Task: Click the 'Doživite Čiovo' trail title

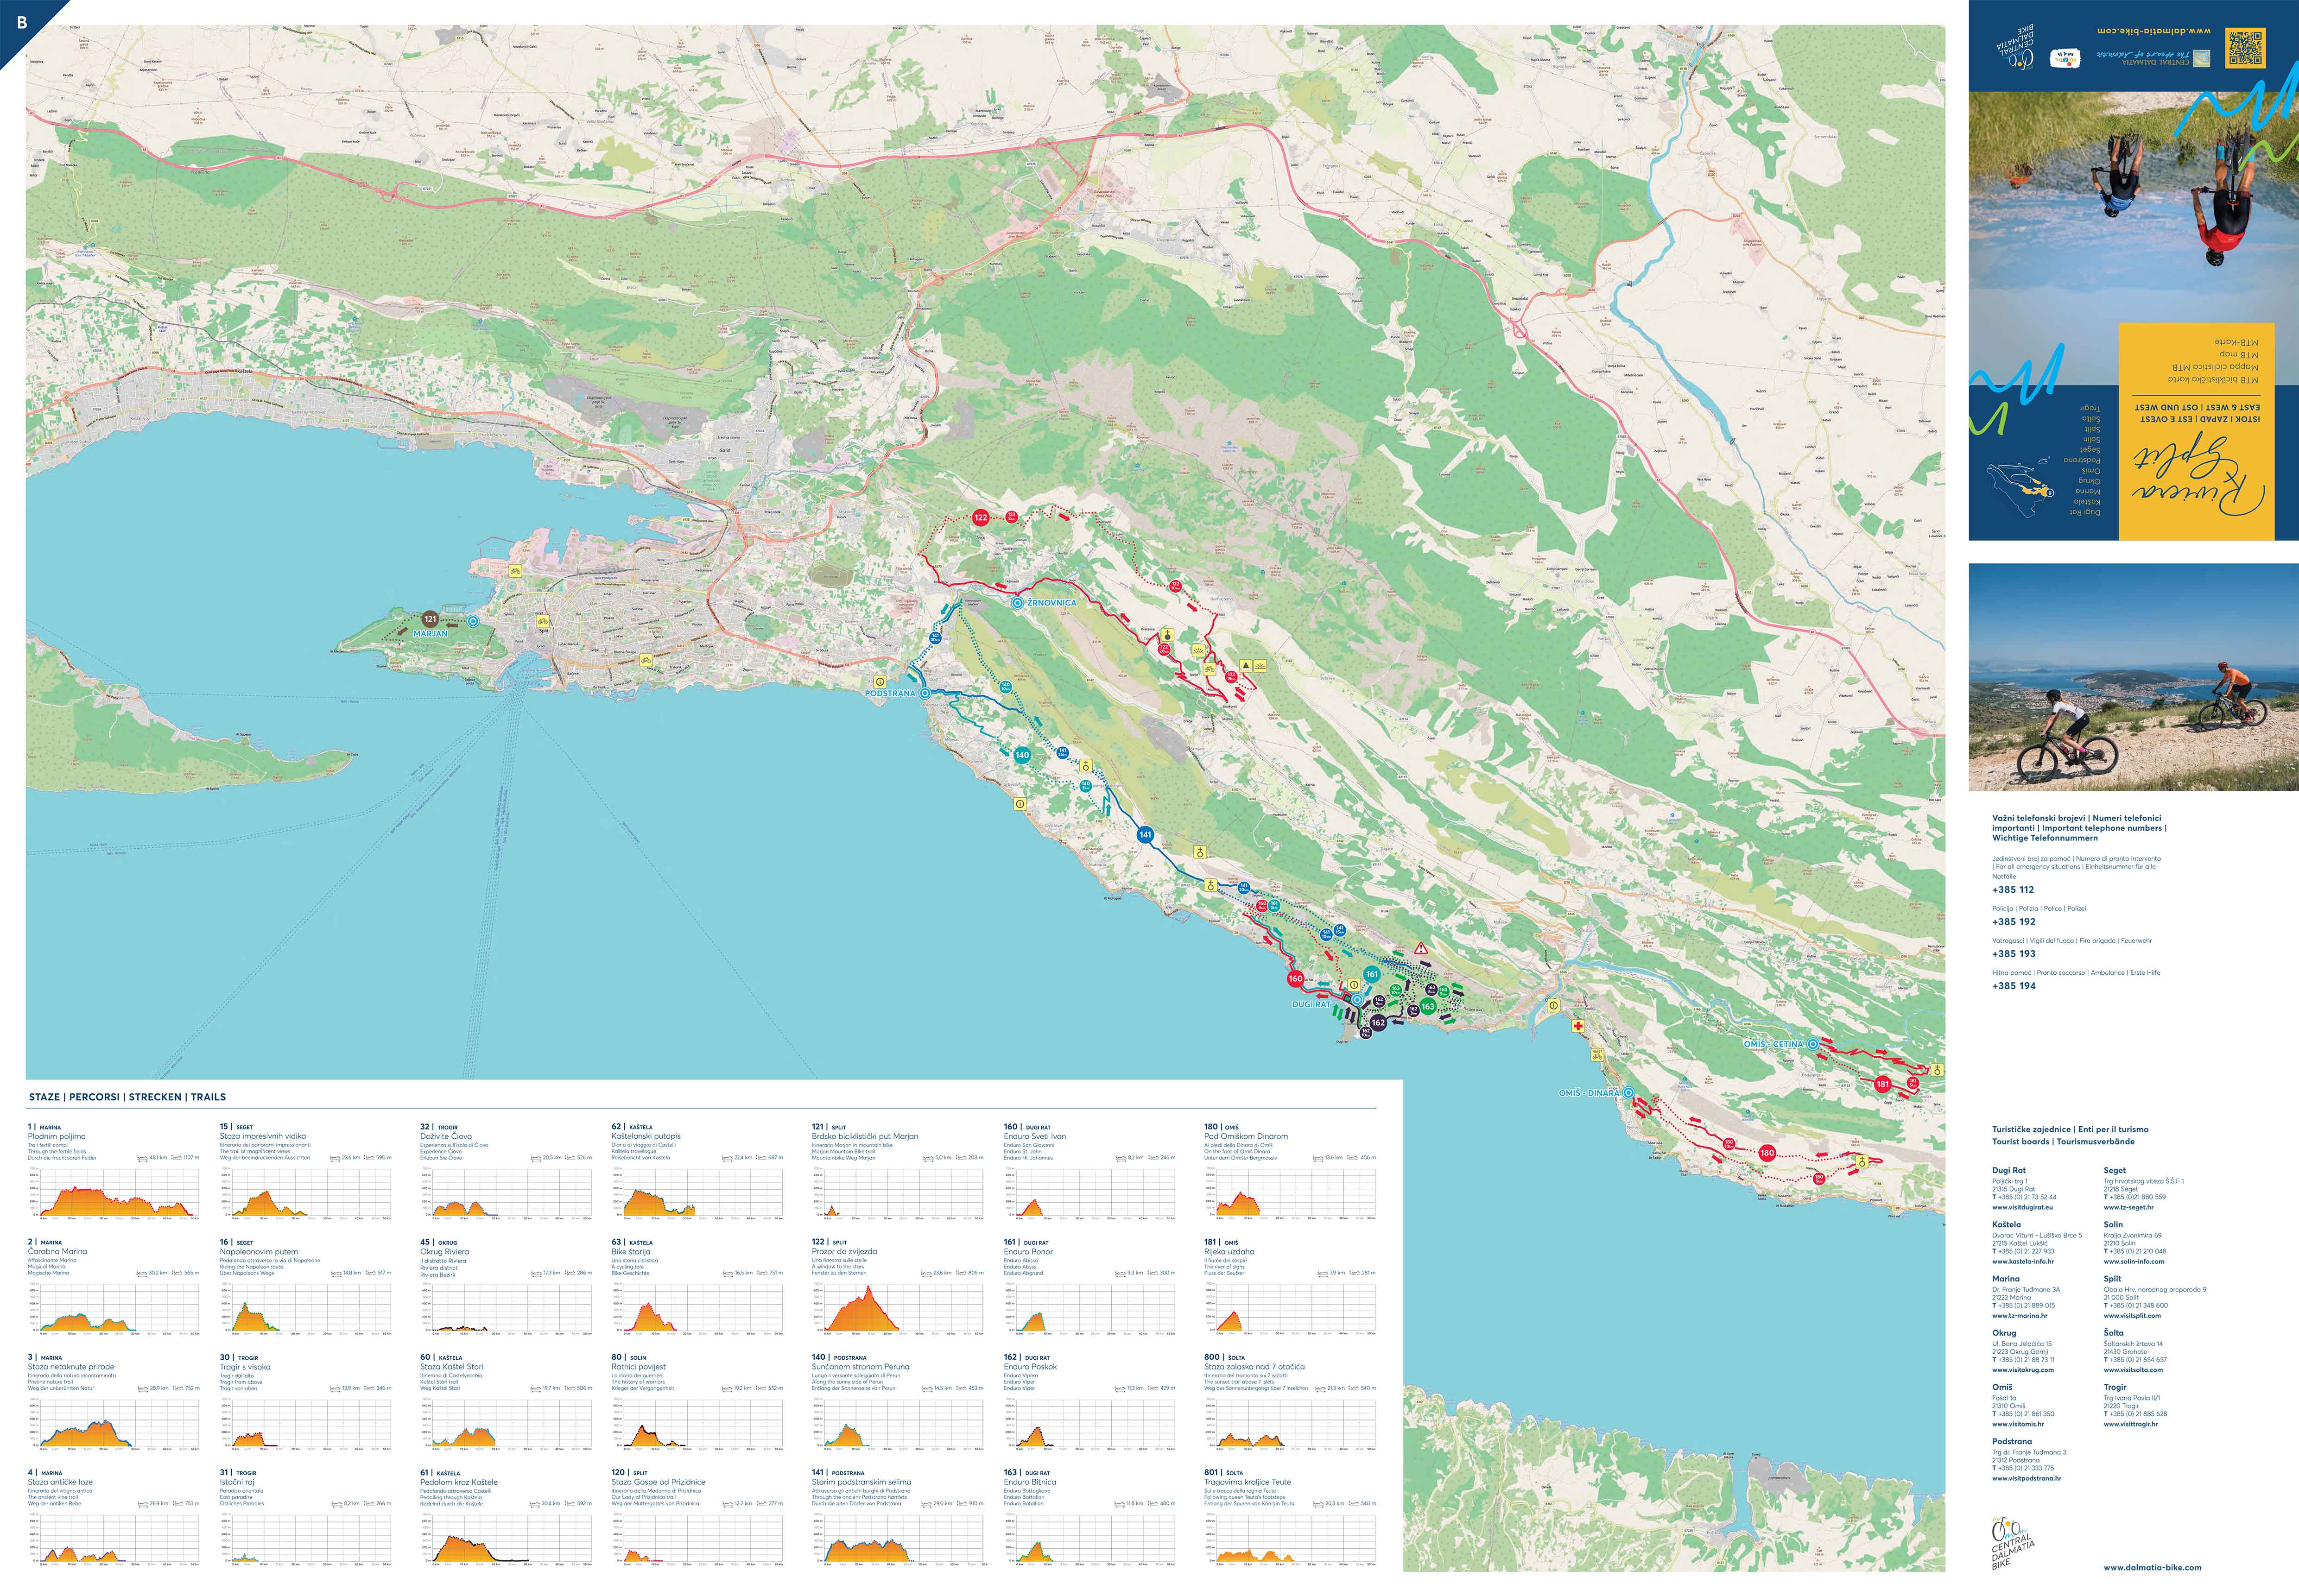Action: pos(446,1136)
